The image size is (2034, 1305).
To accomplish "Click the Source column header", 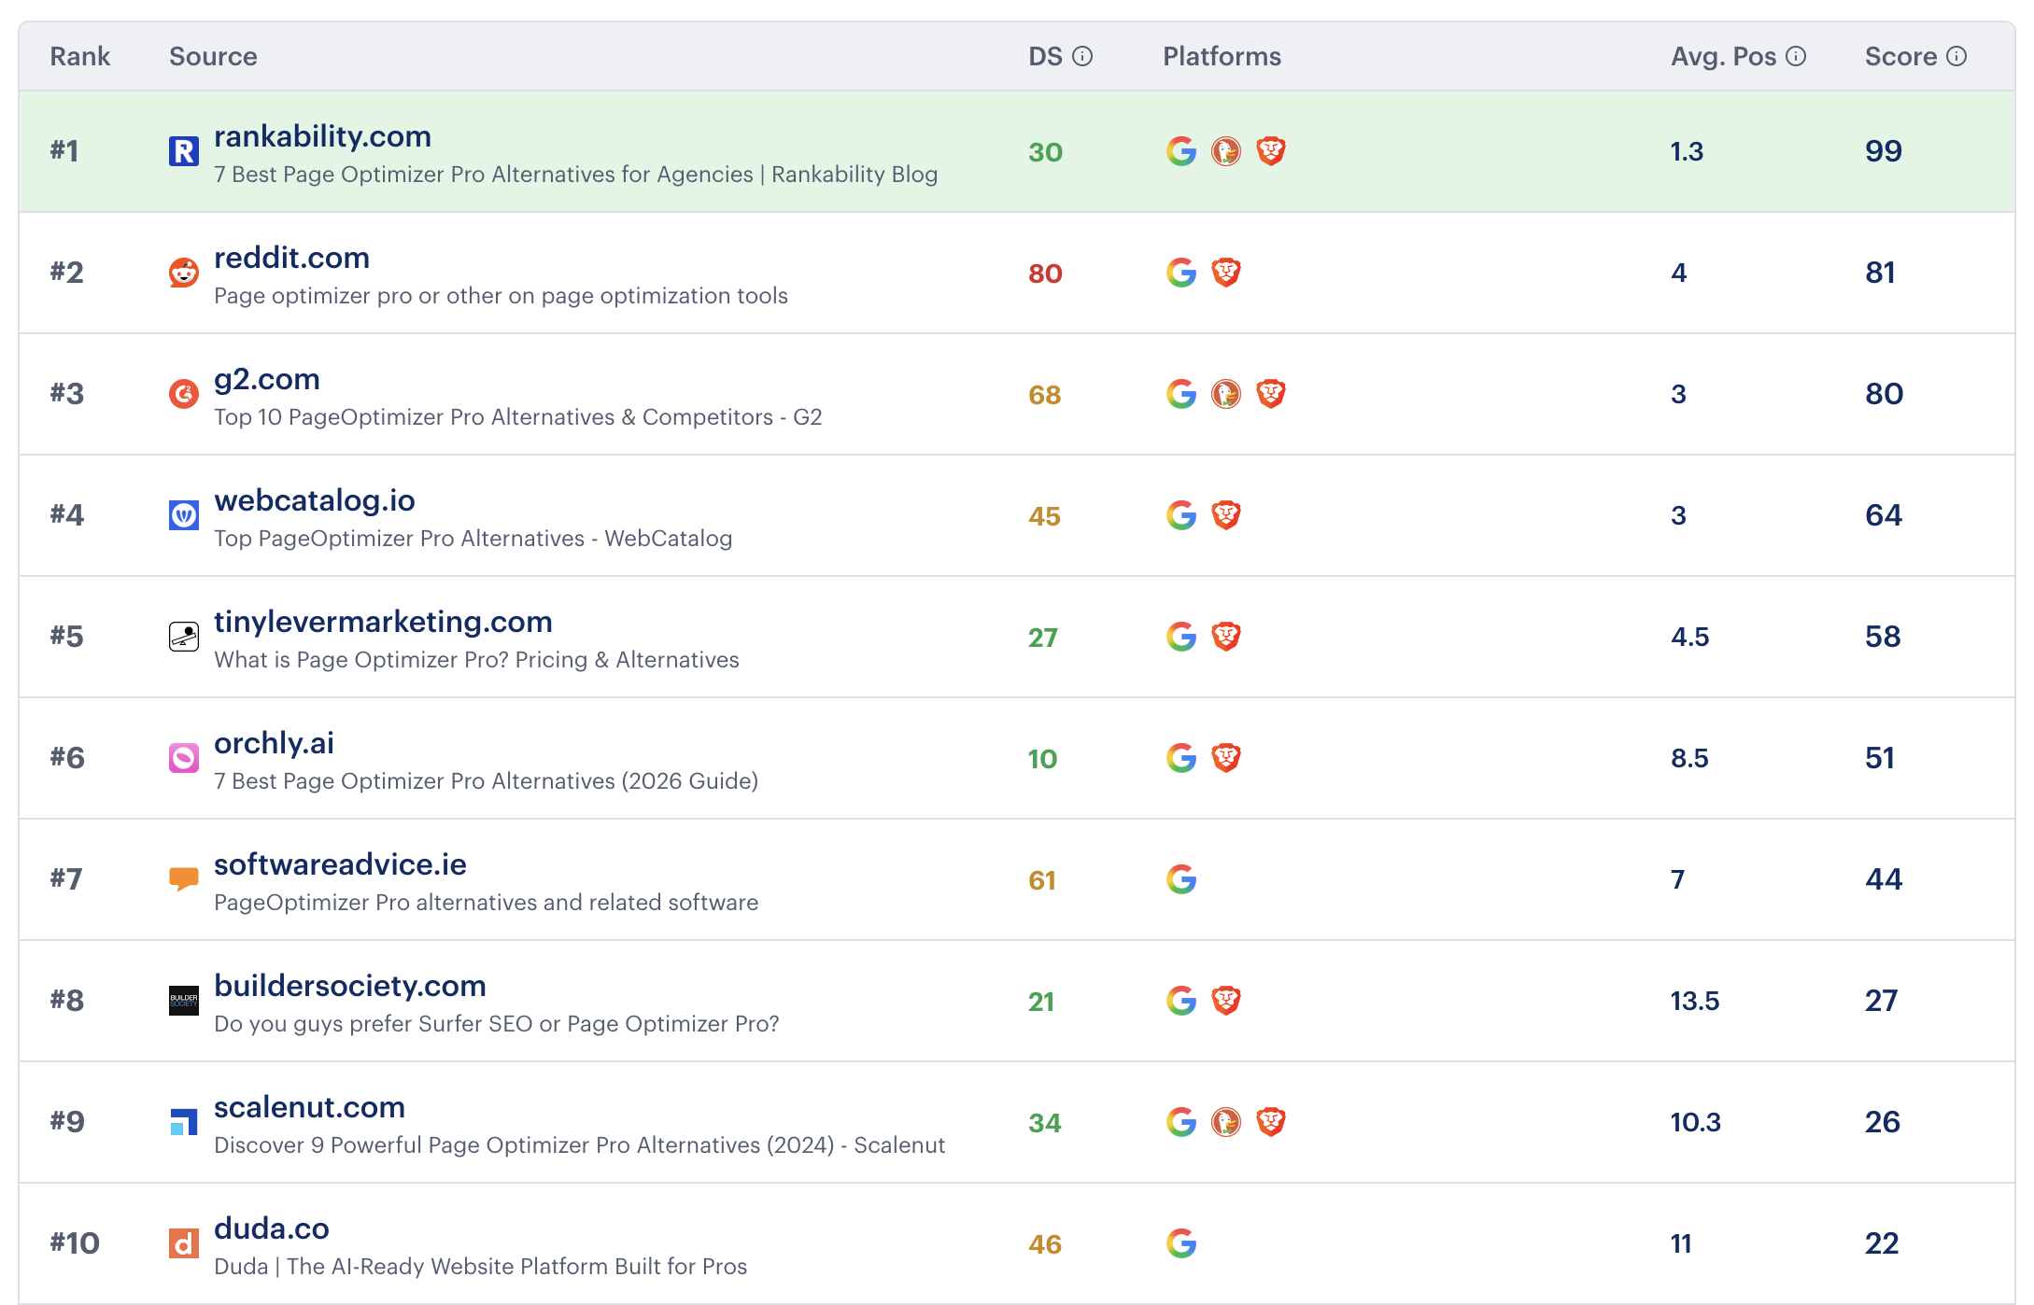I will 213,56.
